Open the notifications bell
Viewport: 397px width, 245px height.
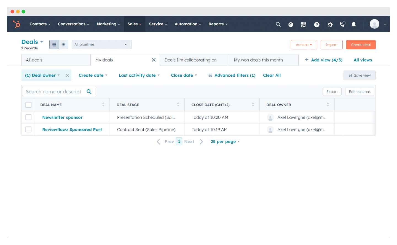click(354, 25)
